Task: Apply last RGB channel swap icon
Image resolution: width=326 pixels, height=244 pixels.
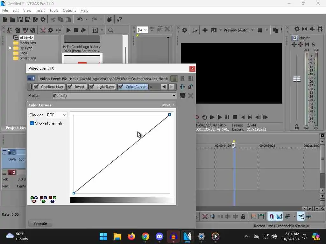Action: tap(53, 200)
